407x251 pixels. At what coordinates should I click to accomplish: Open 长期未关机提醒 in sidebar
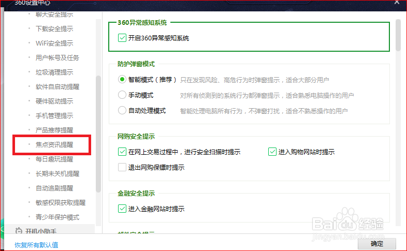tap(57, 174)
